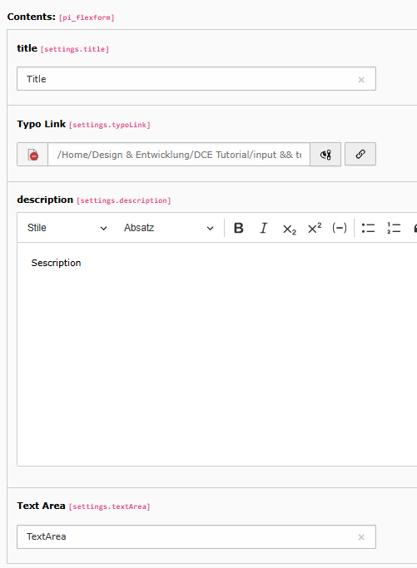Screen dimensions: 417x568
Task: Toggle the Typo Link alternative value display button
Action: coord(325,155)
